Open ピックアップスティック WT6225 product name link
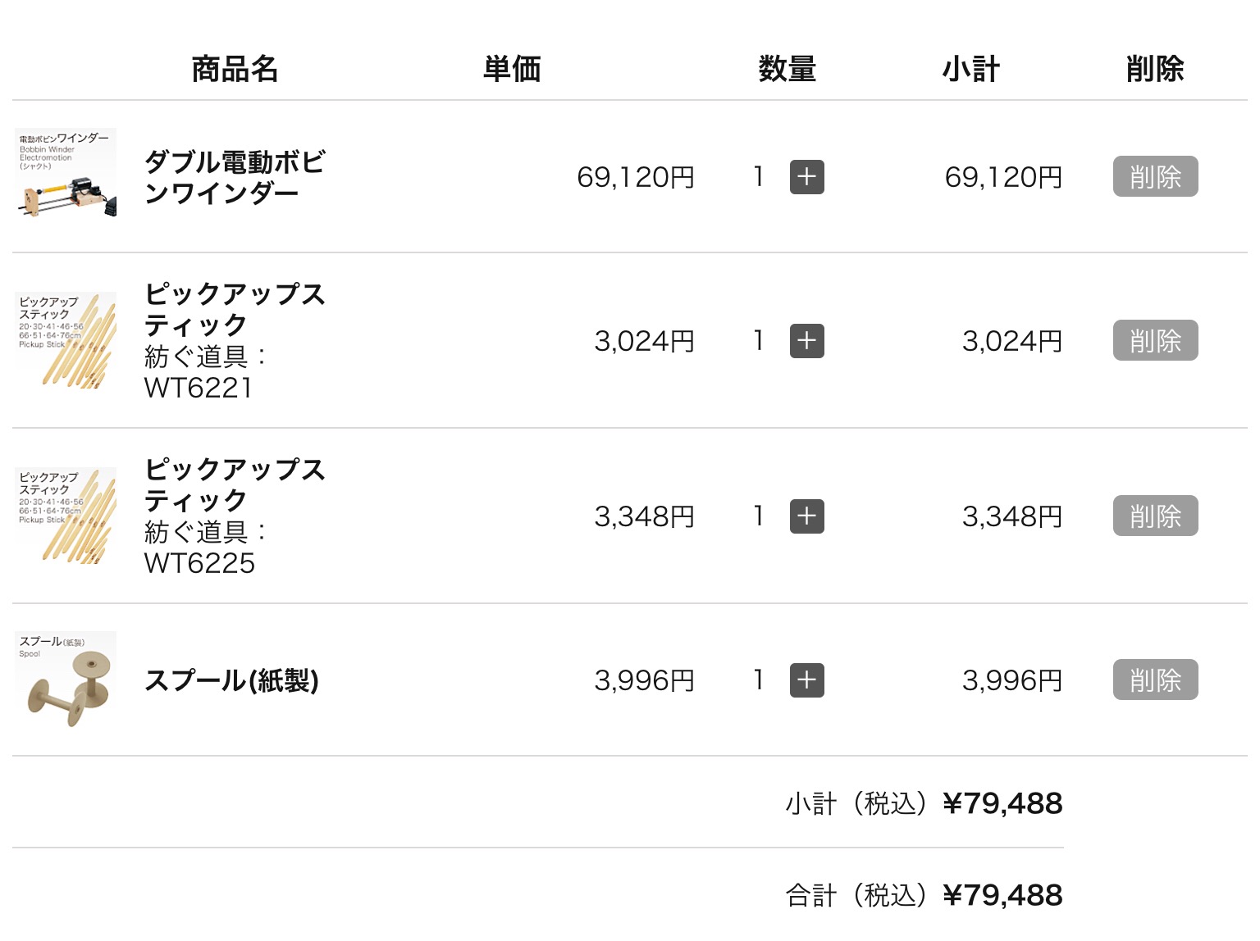Viewport: 1260px width, 941px height. (x=235, y=485)
